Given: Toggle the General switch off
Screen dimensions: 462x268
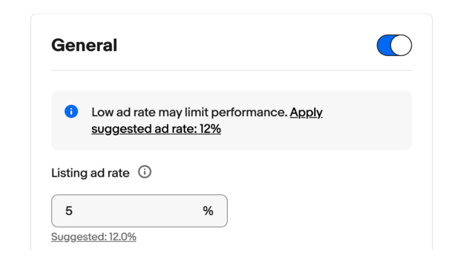Looking at the screenshot, I should pos(394,46).
